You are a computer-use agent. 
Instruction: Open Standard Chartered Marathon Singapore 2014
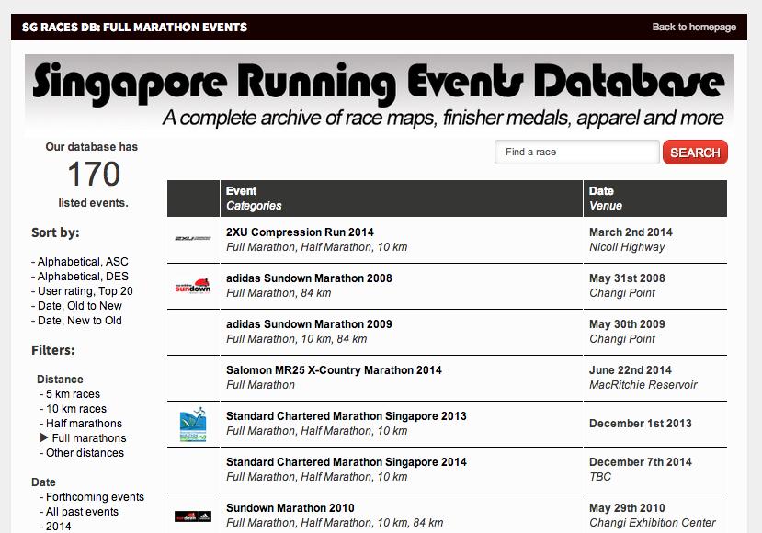pyautogui.click(x=347, y=462)
